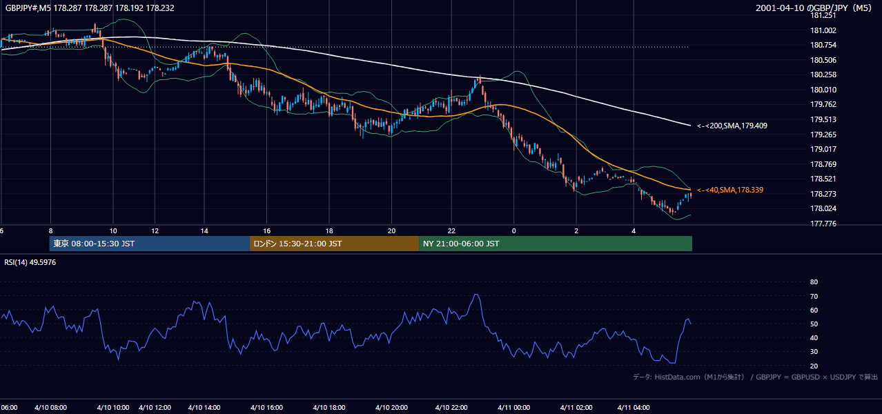Image resolution: width=882 pixels, height=414 pixels.
Task: Click the 4/10 16:00 time label
Action: click(x=268, y=407)
